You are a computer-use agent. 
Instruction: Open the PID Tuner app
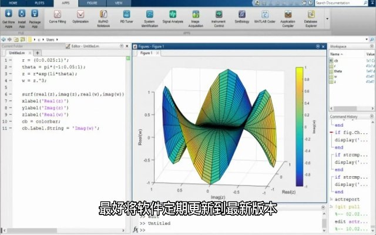(x=126, y=16)
